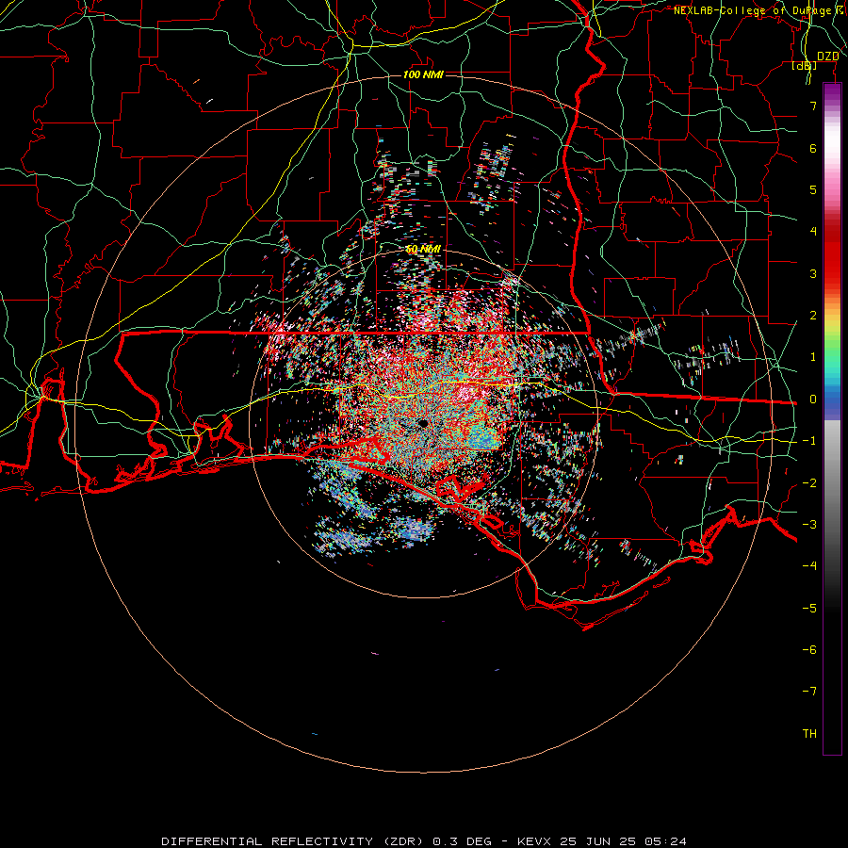
Task: Select the 2 dB scale label
Action: (813, 316)
